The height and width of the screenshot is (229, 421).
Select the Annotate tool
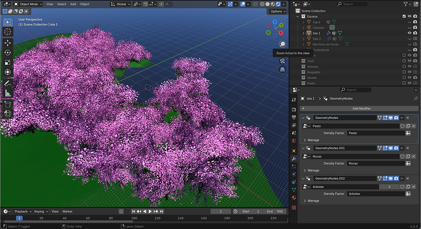point(8,83)
